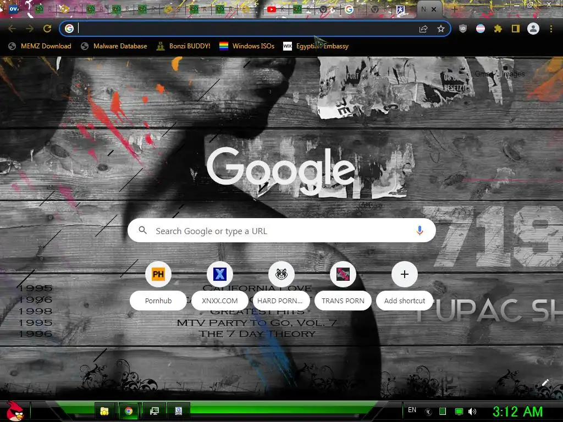Open the shortcut tile with pink-arrow icon
The width and height of the screenshot is (563, 422).
pyautogui.click(x=343, y=286)
